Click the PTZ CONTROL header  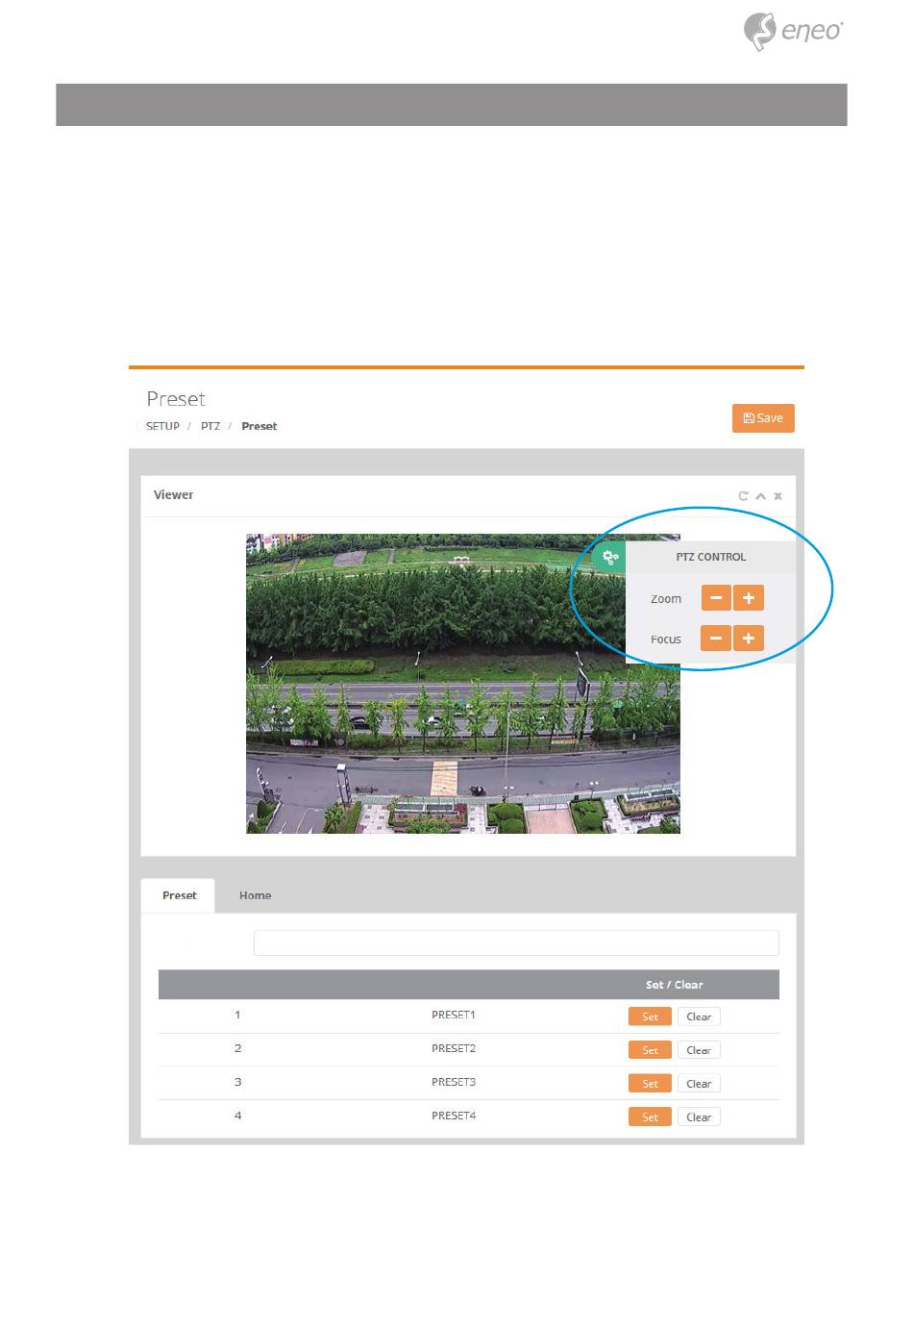(710, 557)
